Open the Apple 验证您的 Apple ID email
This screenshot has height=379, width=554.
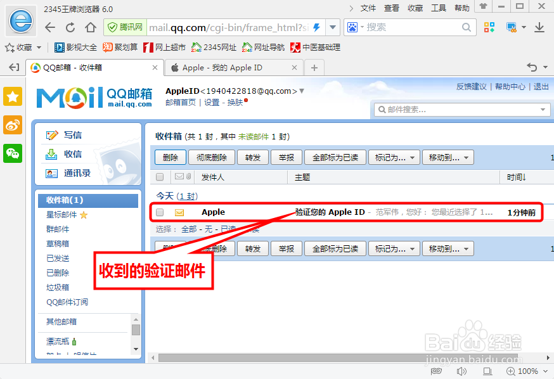[346, 212]
